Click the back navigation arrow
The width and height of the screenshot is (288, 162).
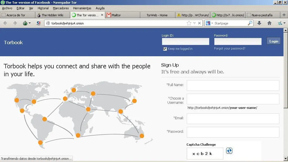click(5, 23)
